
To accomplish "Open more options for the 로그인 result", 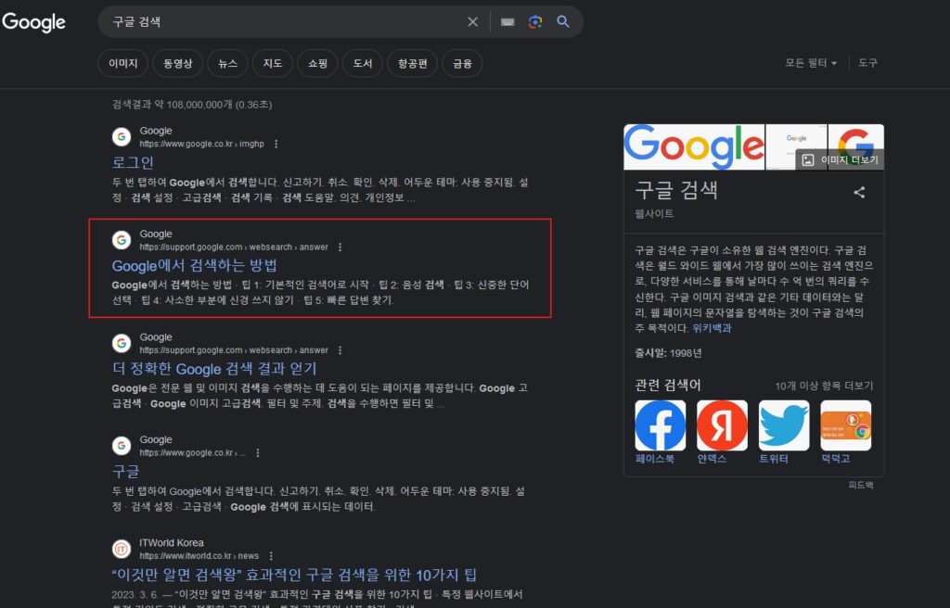I will 276,145.
